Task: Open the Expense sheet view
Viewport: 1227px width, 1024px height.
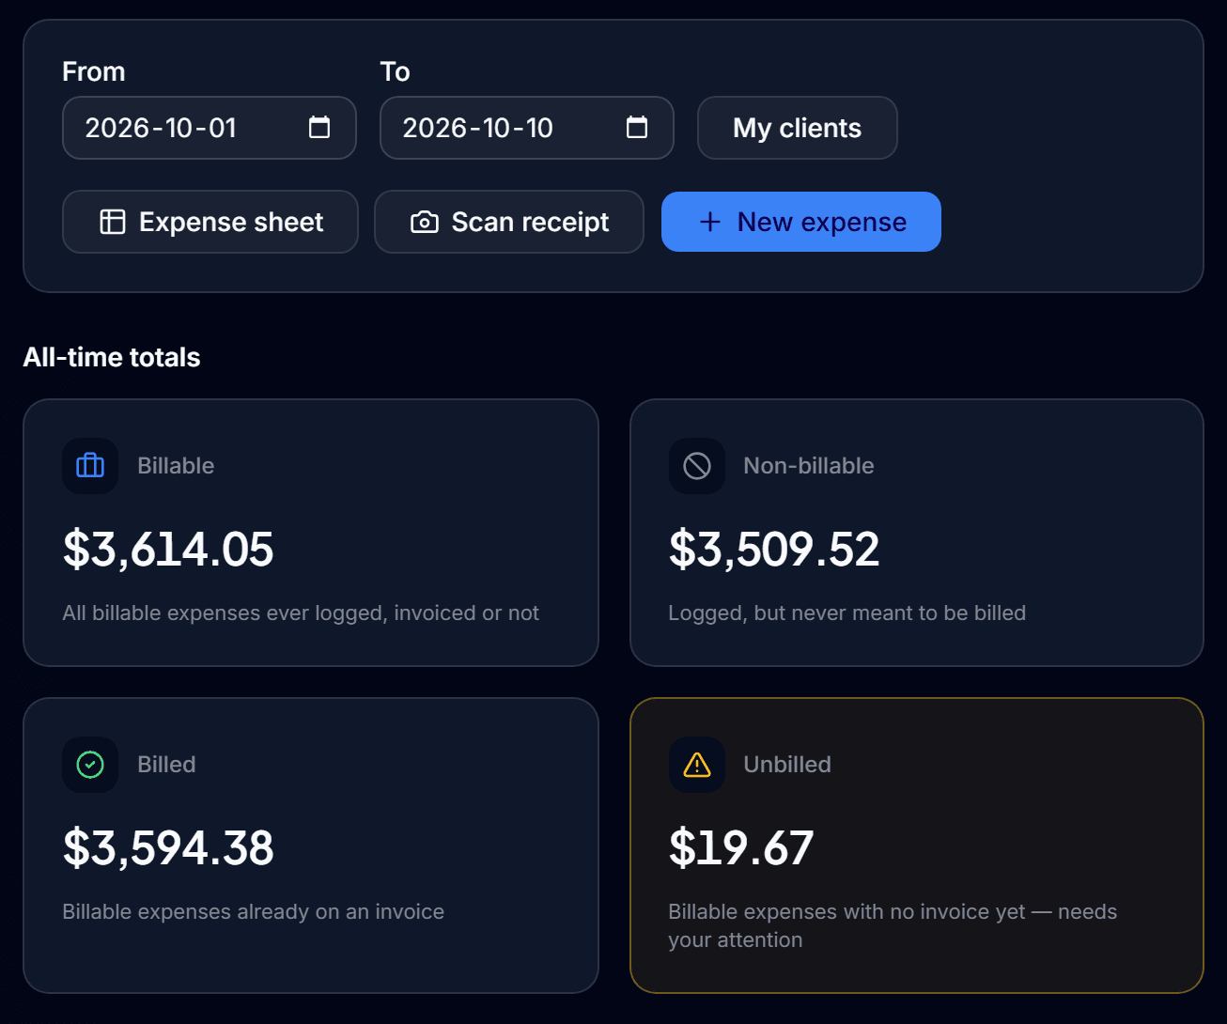Action: (210, 222)
